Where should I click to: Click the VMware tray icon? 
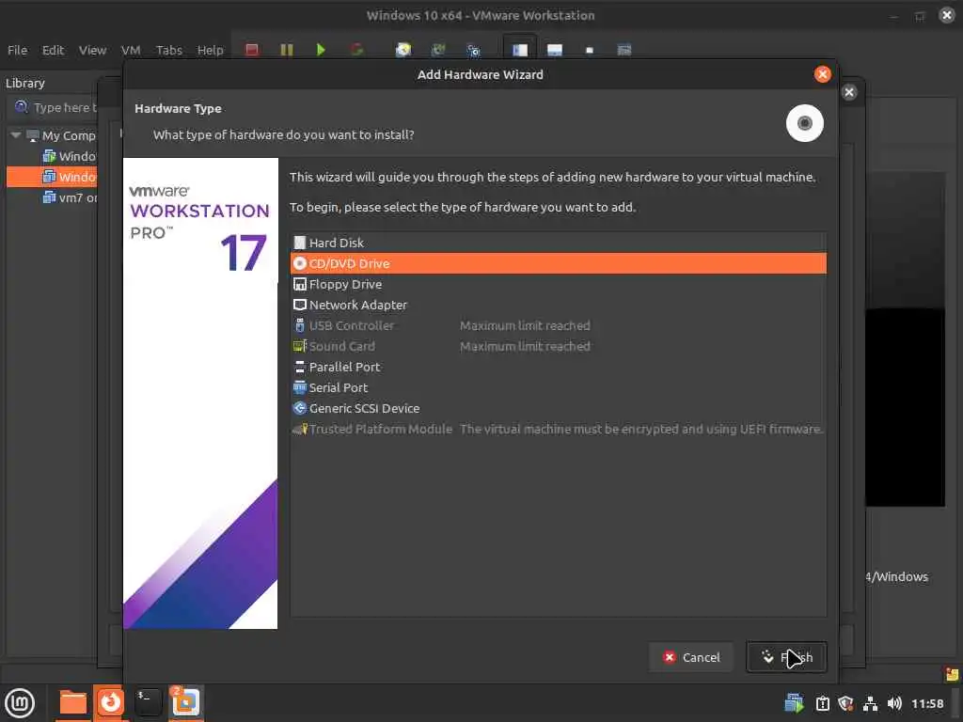(794, 703)
